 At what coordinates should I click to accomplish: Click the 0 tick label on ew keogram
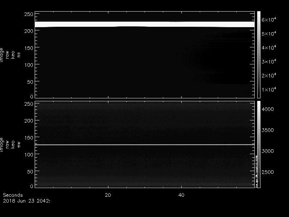[x=32, y=186]
